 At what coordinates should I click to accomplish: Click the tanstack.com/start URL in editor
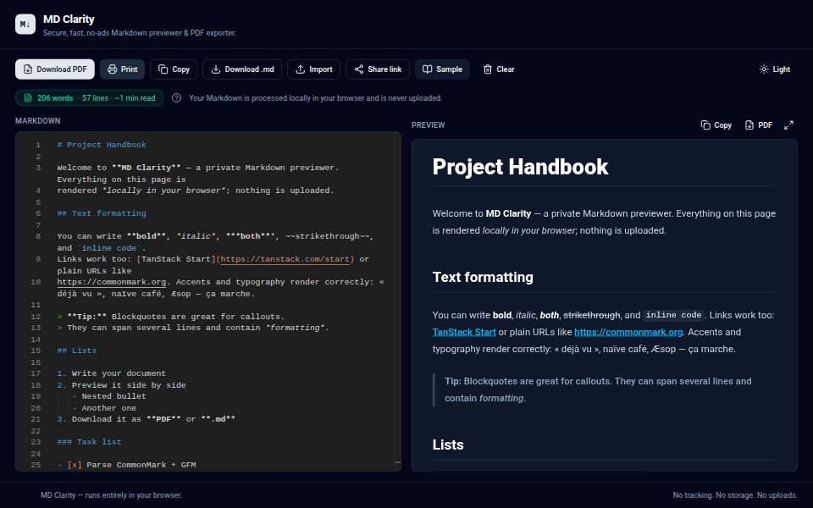[x=287, y=259]
